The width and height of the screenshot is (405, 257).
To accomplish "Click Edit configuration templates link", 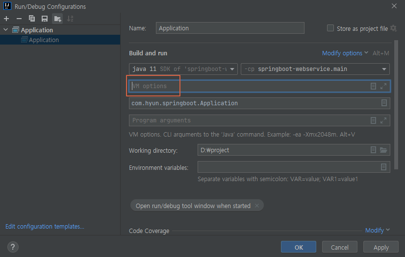I will click(x=45, y=226).
